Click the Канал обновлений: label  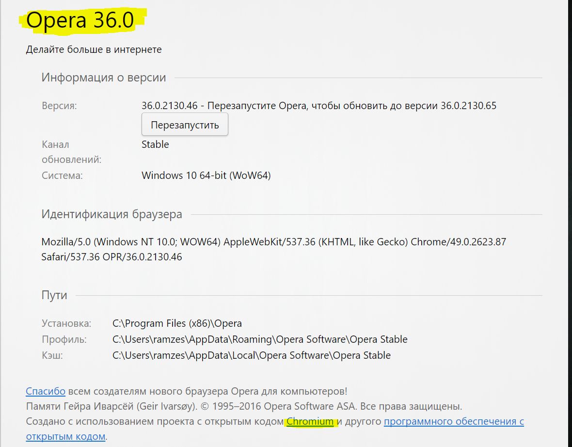[72, 152]
